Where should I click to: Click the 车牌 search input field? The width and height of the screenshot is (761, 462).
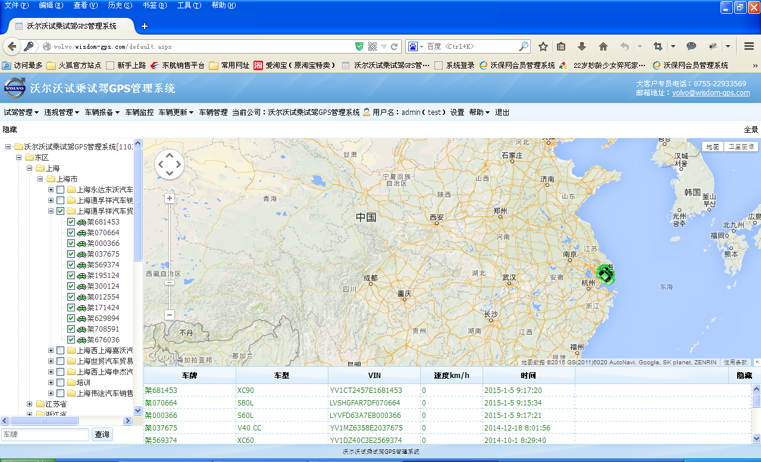pyautogui.click(x=45, y=435)
